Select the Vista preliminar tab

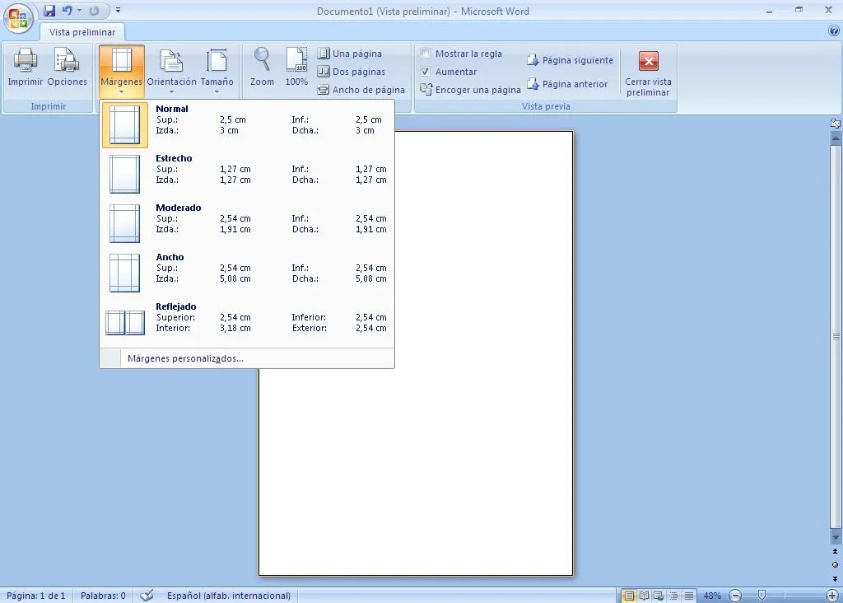(82, 32)
